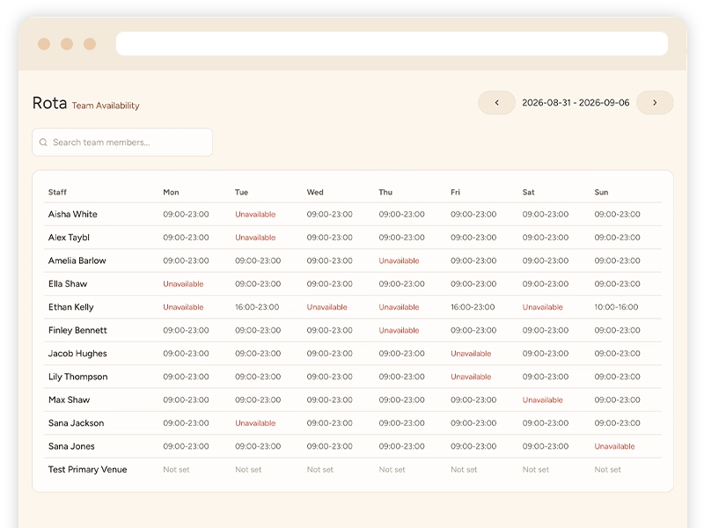Focus the Search team members field
The width and height of the screenshot is (704, 528).
tap(122, 143)
